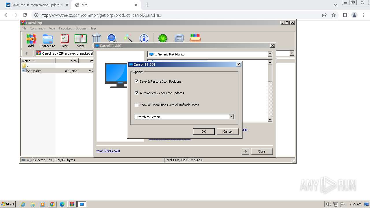
Task: Click the VirusScan green bug icon
Action: click(162, 38)
